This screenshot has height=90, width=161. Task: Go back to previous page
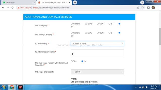click(x=3, y=8)
